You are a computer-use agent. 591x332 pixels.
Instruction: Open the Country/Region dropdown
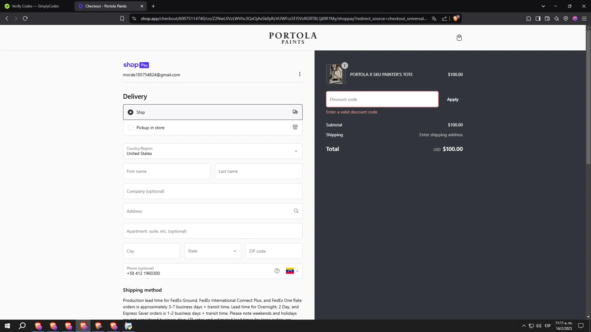[213, 151]
